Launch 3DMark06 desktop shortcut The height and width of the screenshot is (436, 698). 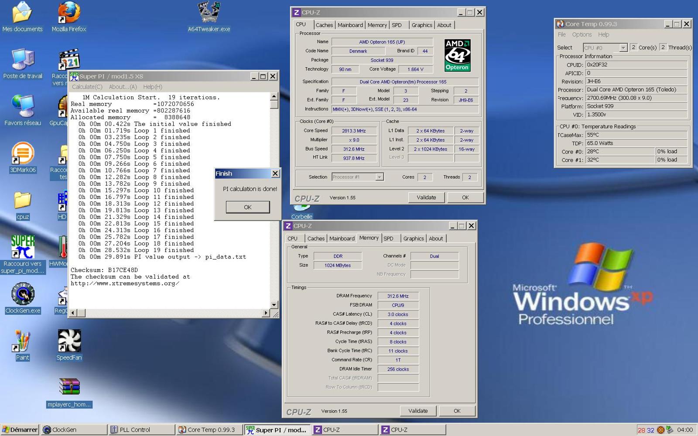[23, 158]
